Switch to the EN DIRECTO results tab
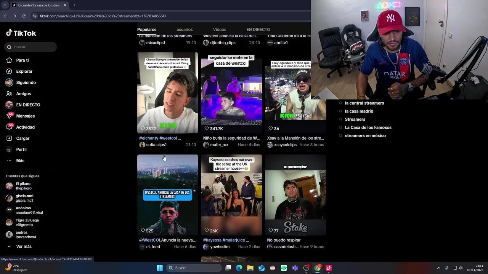488x274 pixels. (x=258, y=29)
